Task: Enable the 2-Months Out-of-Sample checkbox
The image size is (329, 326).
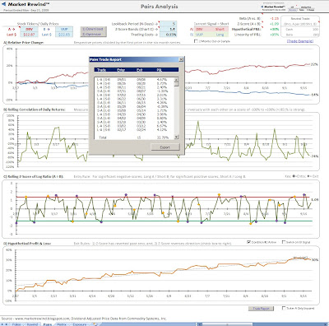Action: tap(196, 41)
